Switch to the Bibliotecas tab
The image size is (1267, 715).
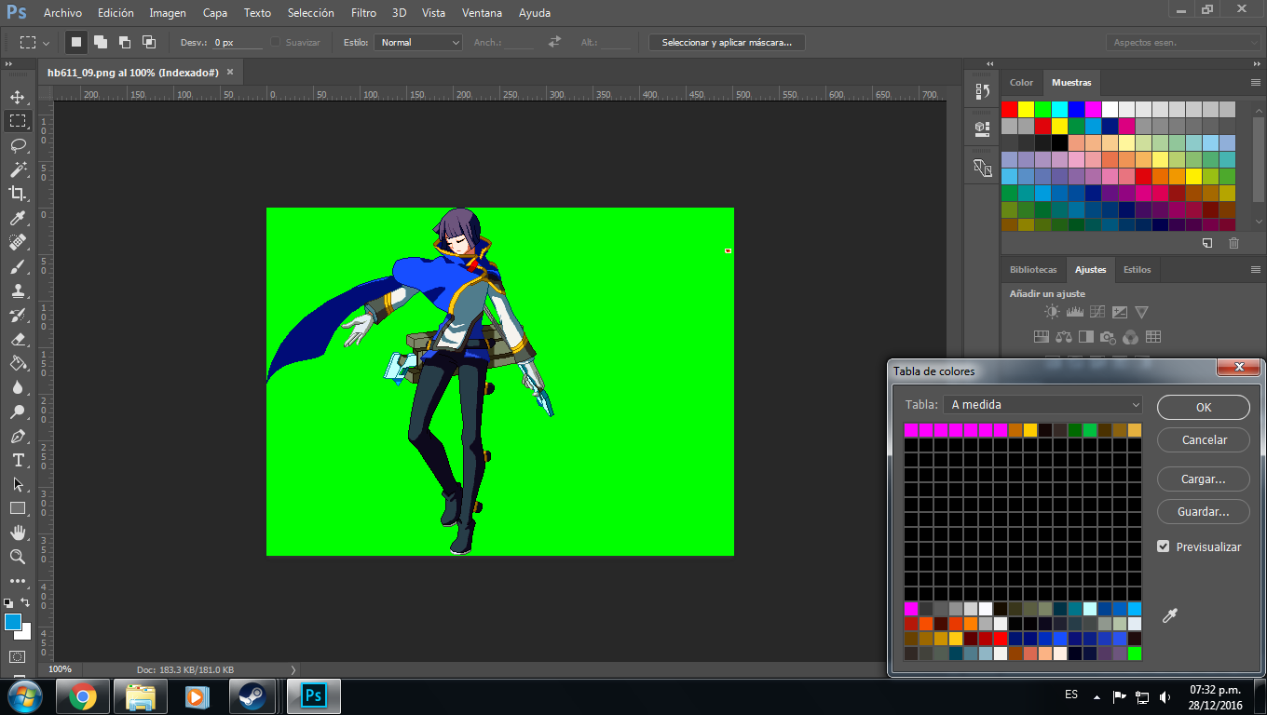pyautogui.click(x=1033, y=270)
